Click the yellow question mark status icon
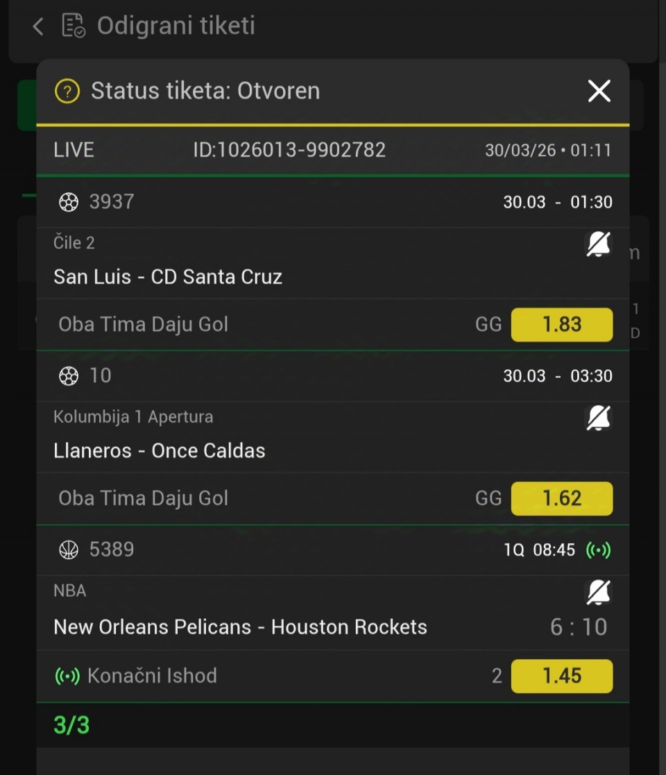 tap(67, 91)
